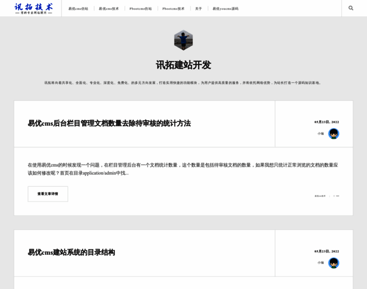Open the 关于 page from navigation
Image resolution: width=367 pixels, height=289 pixels.
coord(198,9)
